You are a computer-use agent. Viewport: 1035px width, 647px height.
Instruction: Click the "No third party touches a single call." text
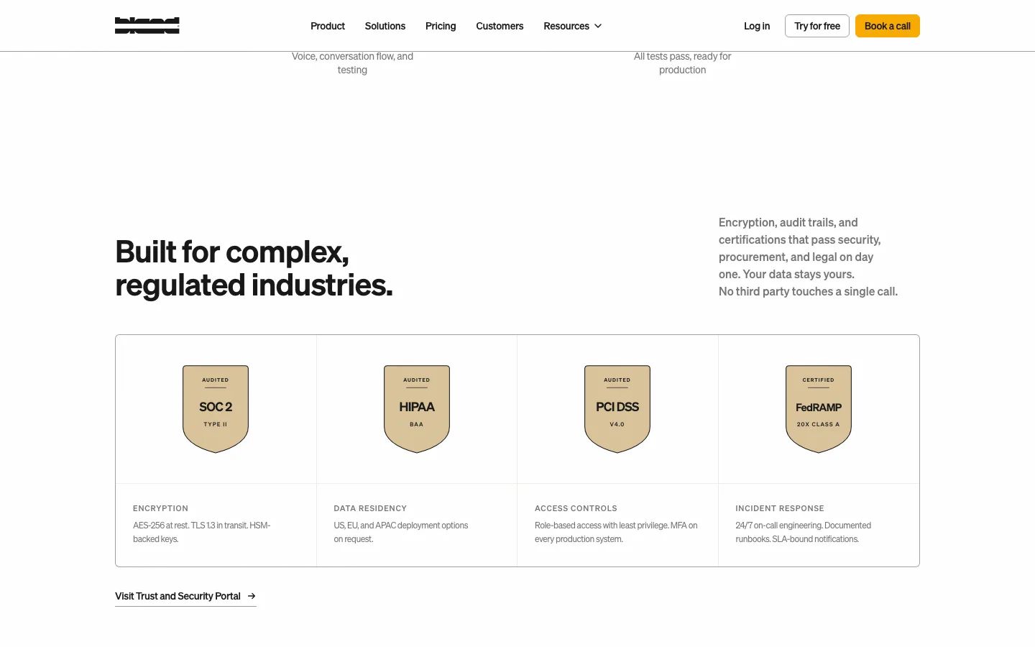tap(808, 291)
